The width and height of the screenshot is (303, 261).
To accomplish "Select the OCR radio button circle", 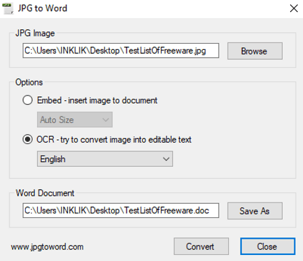I will point(28,139).
